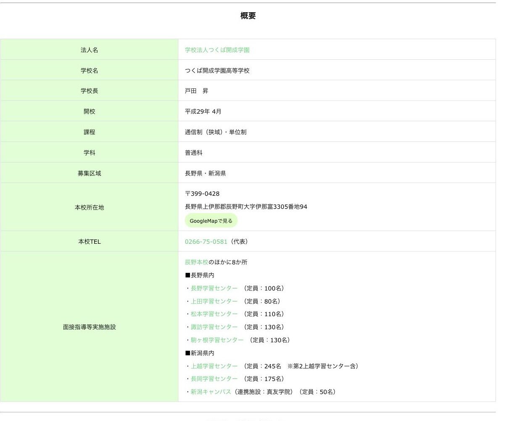This screenshot has height=421, width=517.
Task: Call the 0266-75-0581 phone link
Action: 206,242
